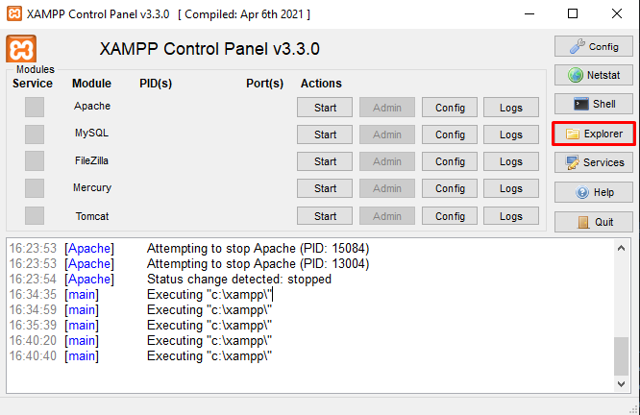The width and height of the screenshot is (640, 415).
Task: View the FileZilla Logs
Action: pyautogui.click(x=511, y=161)
